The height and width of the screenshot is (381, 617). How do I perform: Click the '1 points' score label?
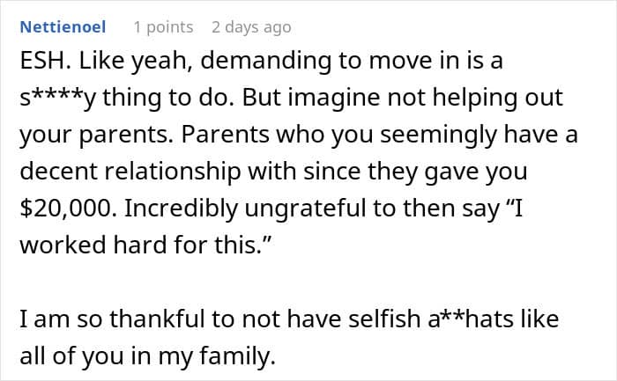(x=163, y=27)
